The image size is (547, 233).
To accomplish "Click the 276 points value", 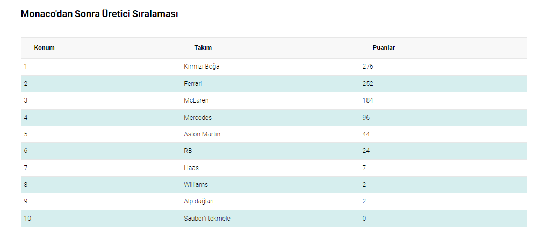I will click(x=368, y=67).
